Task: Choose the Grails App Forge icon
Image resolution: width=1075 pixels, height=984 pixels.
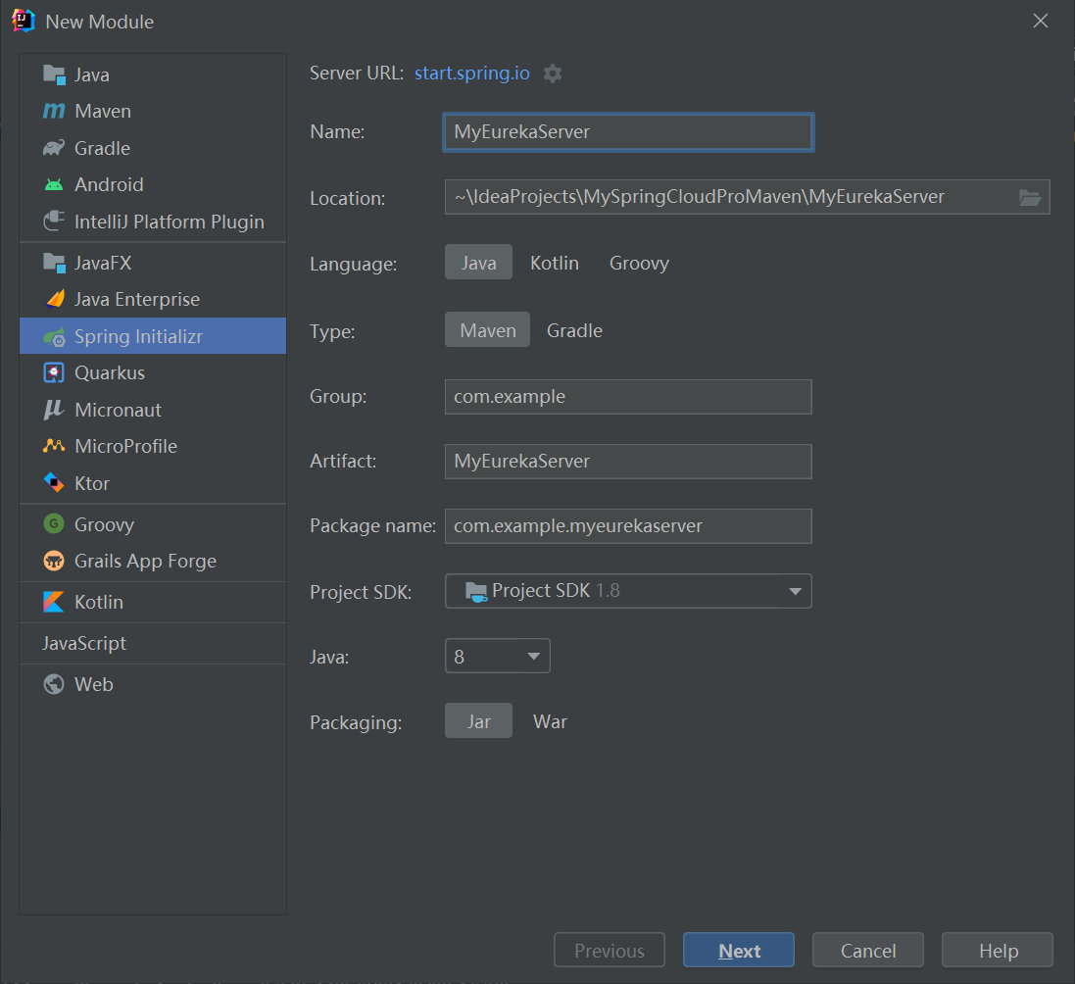Action: (54, 561)
